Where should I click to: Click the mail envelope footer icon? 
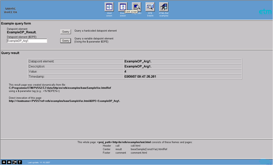[9, 162]
